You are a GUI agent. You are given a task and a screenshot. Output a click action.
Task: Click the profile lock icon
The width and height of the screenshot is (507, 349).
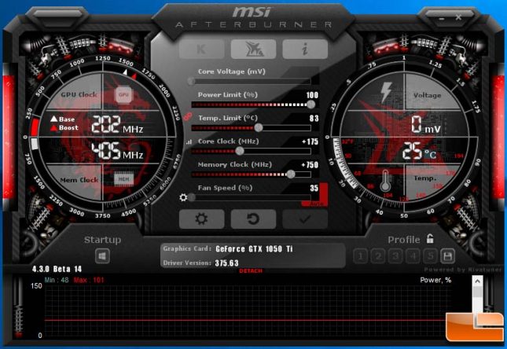430,239
